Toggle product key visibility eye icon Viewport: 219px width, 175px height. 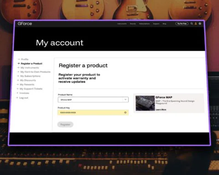click(x=125, y=112)
